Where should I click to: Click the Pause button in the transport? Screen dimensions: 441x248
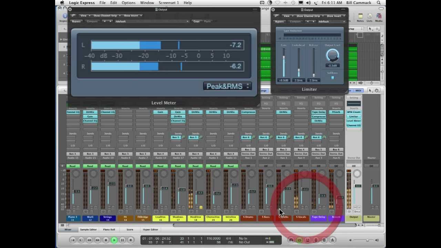click(122, 240)
